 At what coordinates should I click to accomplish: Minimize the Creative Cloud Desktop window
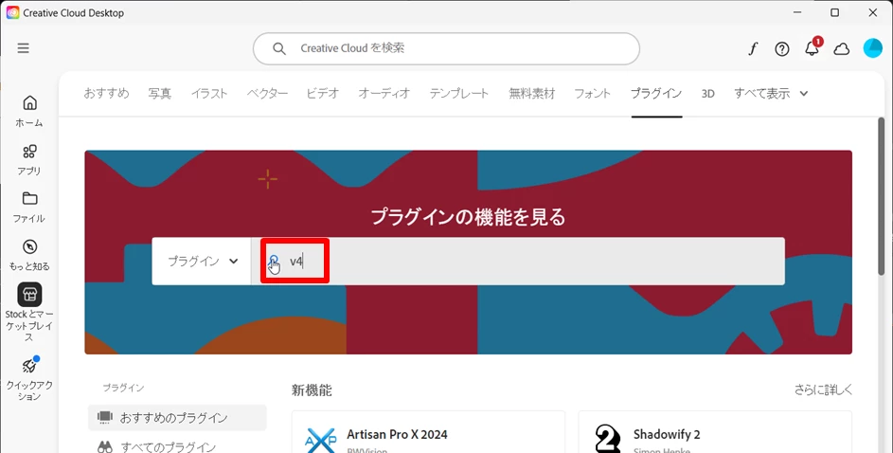point(797,12)
